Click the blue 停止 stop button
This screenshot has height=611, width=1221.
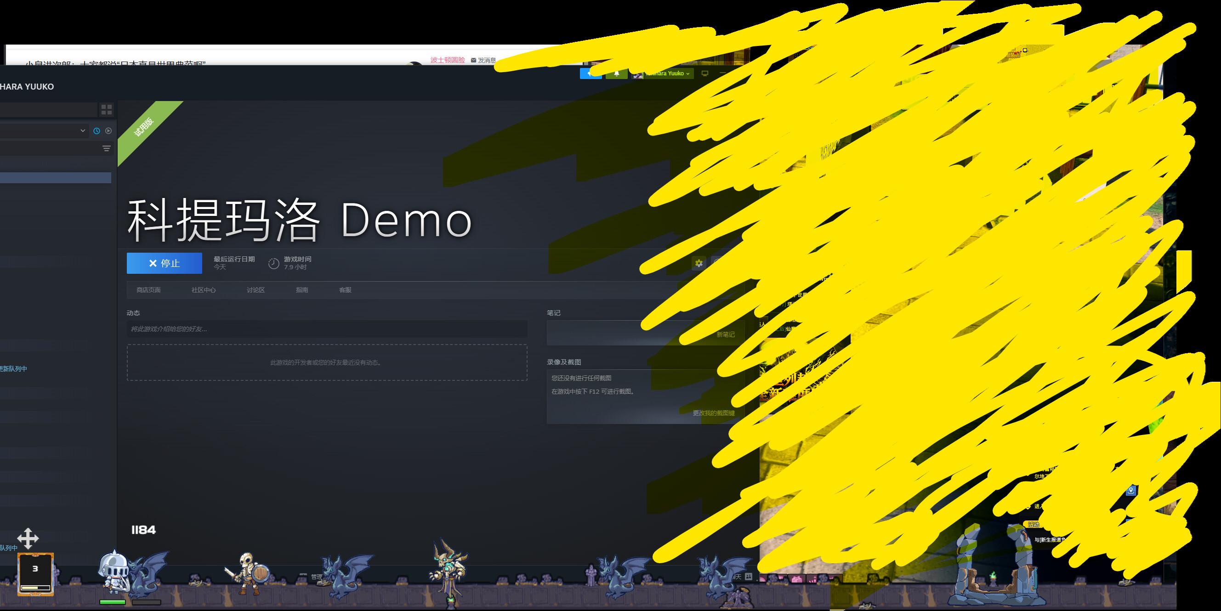[164, 263]
